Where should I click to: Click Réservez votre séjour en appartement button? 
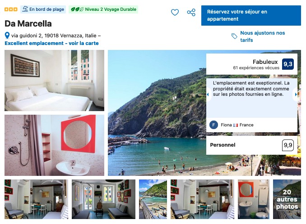tap(251, 15)
